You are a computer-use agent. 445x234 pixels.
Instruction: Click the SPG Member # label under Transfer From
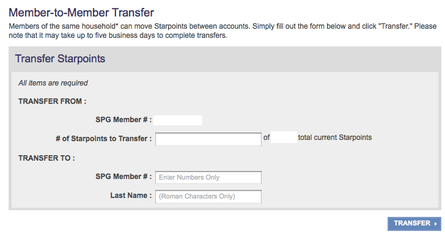[123, 120]
